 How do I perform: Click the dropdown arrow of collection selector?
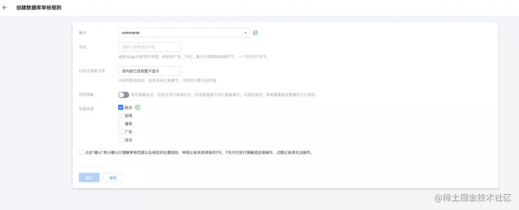pos(245,33)
